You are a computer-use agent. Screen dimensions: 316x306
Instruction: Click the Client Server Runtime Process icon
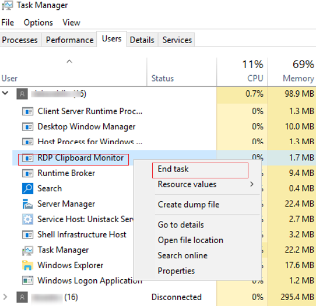coord(27,111)
